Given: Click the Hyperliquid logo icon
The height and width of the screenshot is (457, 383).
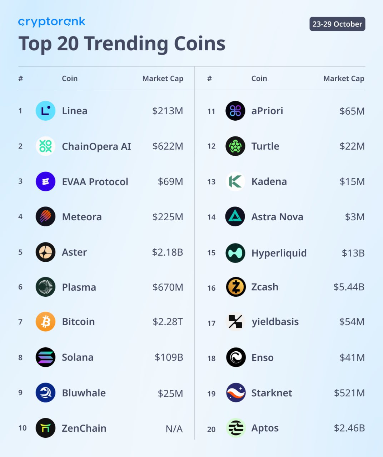Looking at the screenshot, I should (x=235, y=253).
